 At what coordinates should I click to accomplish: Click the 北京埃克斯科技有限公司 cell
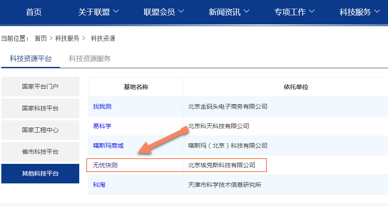click(222, 165)
